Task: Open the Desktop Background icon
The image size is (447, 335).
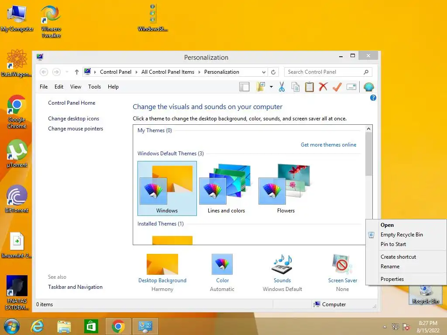Action: (x=162, y=264)
